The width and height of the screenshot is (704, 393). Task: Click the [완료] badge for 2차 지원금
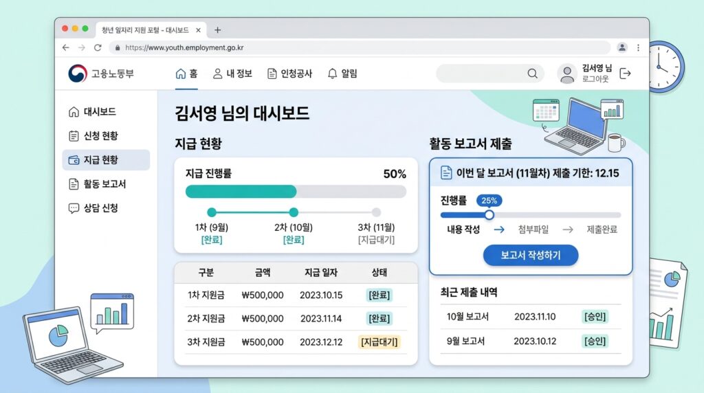coord(379,319)
